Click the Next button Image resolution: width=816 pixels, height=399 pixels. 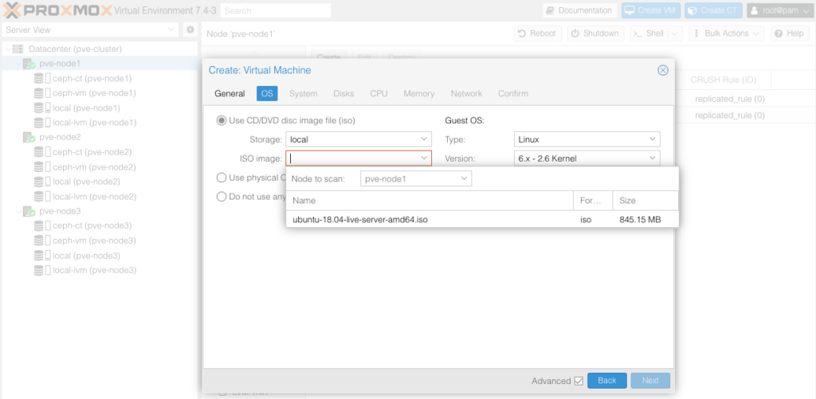pos(650,381)
